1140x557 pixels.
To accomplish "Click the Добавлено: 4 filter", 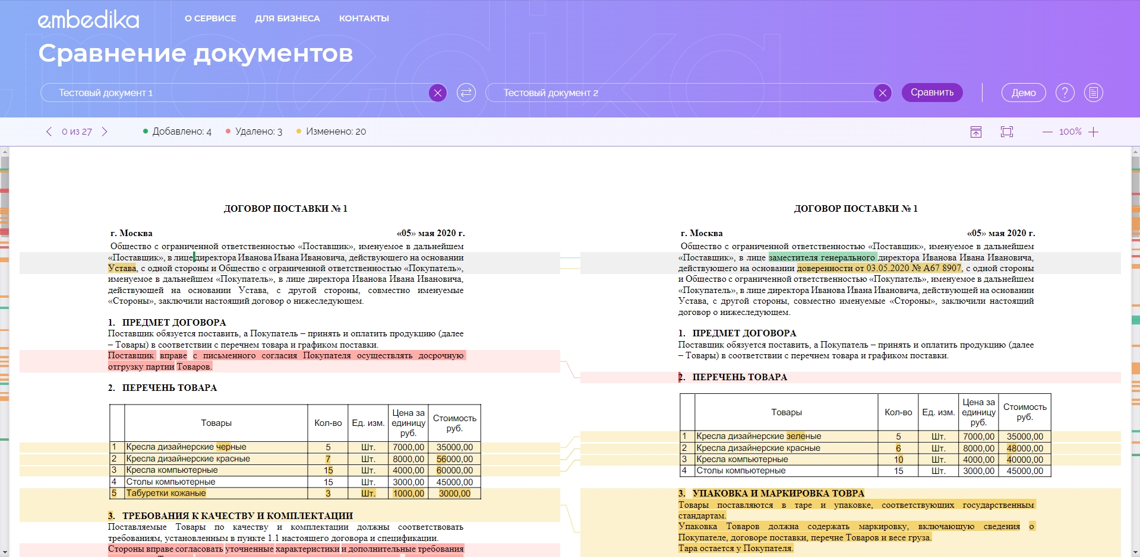I will 177,132.
